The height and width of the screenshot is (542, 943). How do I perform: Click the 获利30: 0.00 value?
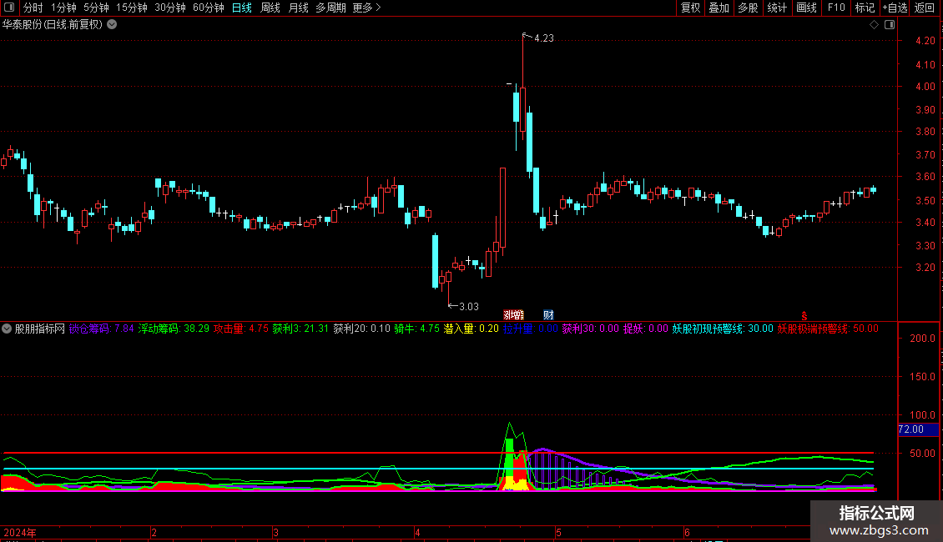(x=591, y=329)
